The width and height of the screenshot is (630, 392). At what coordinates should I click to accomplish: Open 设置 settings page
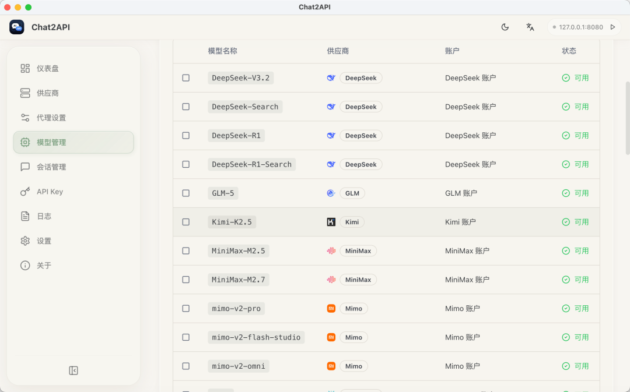73,241
